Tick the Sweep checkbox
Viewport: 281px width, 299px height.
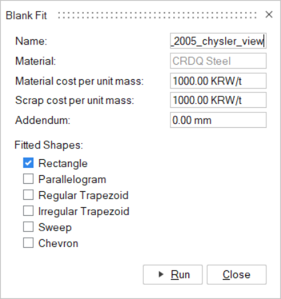pos(29,227)
